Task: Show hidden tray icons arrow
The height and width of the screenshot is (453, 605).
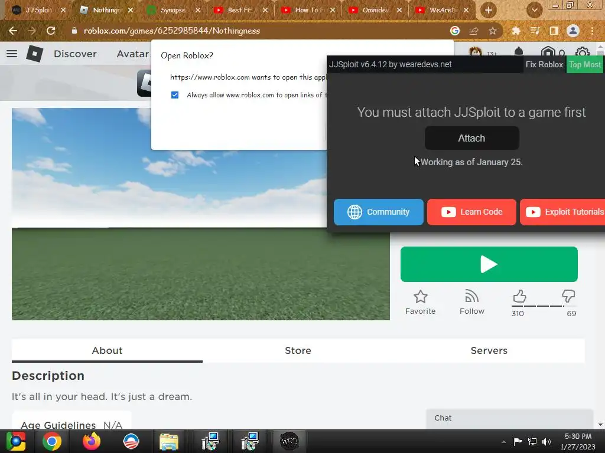Action: 503,441
